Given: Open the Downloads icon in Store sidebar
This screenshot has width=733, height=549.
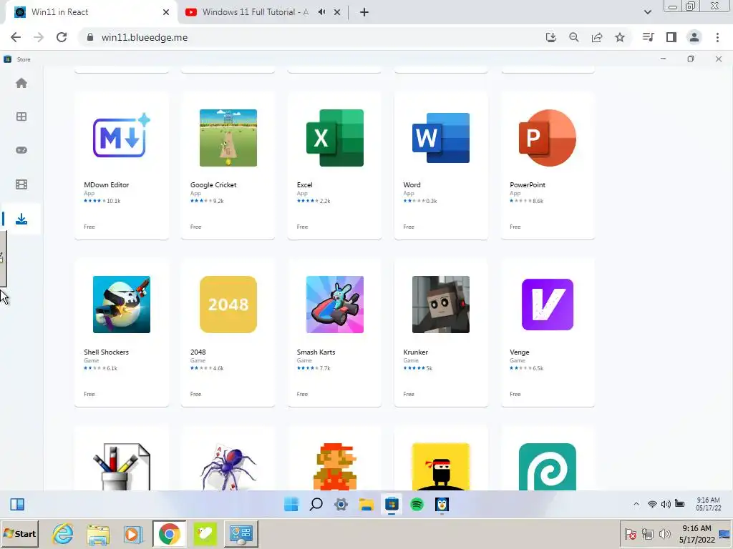Looking at the screenshot, I should click(21, 219).
